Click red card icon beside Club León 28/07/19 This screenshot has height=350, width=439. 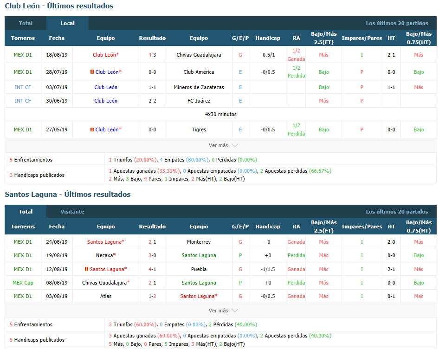click(92, 72)
